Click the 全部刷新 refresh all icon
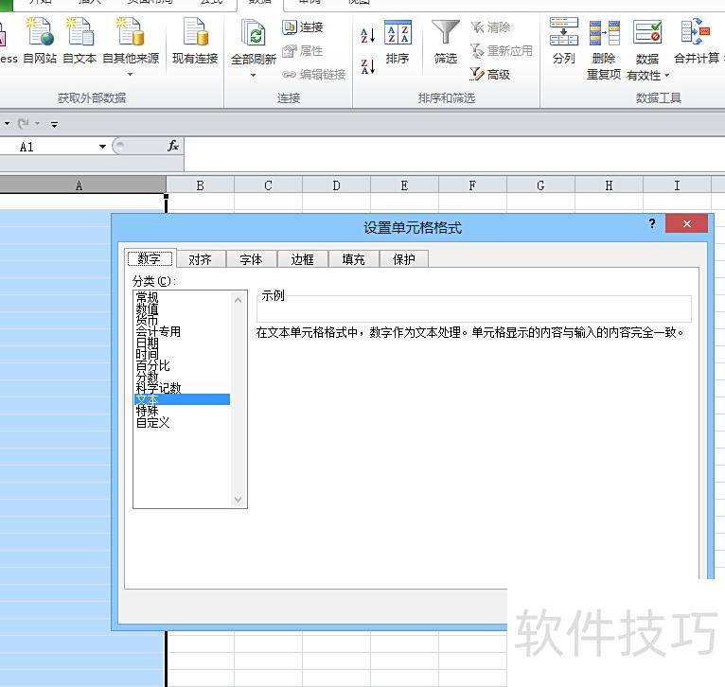The height and width of the screenshot is (687, 725). [x=254, y=34]
